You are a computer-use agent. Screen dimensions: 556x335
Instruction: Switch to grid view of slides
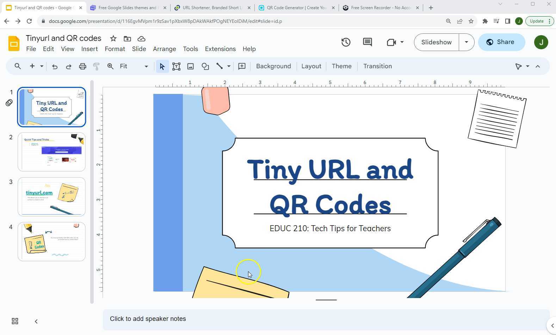[15, 321]
